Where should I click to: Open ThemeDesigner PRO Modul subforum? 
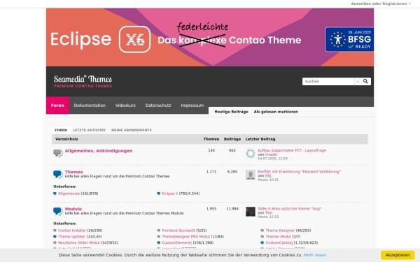pos(186,237)
